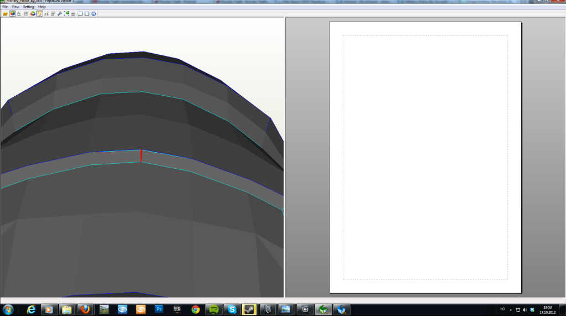Switch to Spotify on the taskbar
Viewport: 566px width, 316px height.
[214, 309]
